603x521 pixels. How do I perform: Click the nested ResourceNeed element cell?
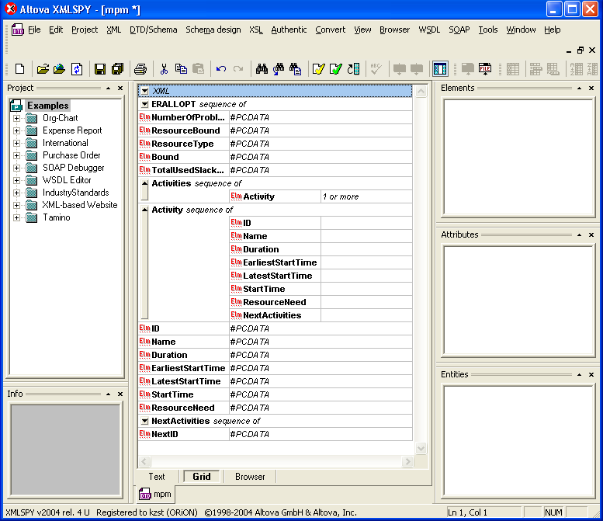[x=275, y=302]
